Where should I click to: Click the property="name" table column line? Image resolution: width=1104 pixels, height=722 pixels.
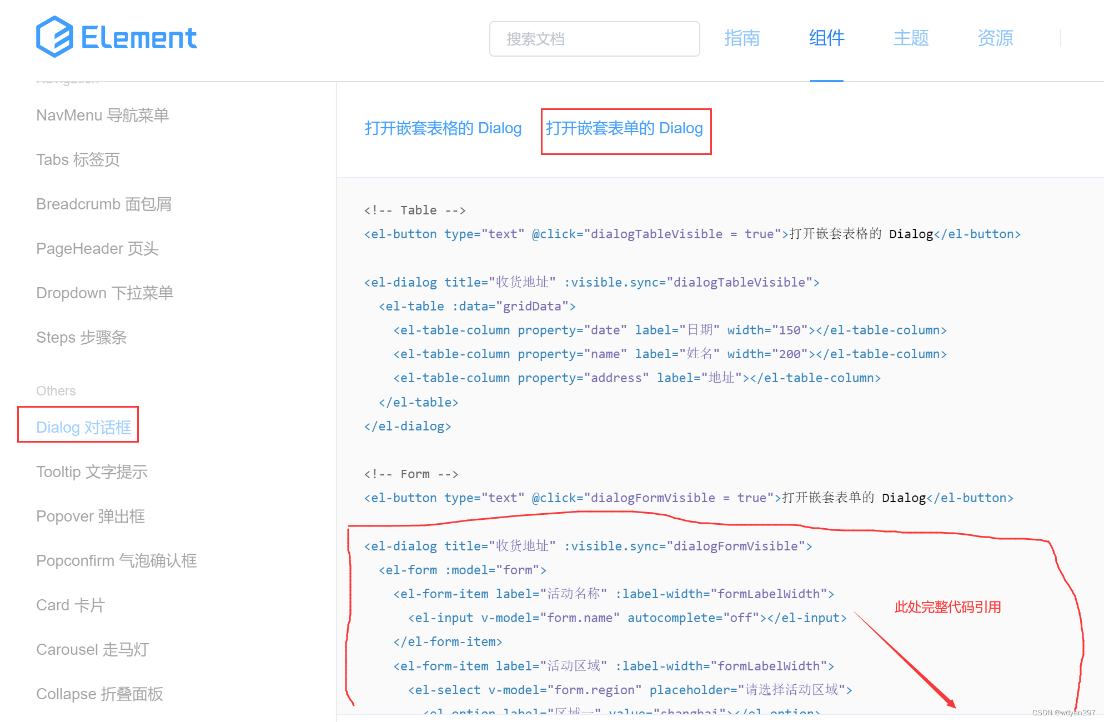[x=670, y=354]
